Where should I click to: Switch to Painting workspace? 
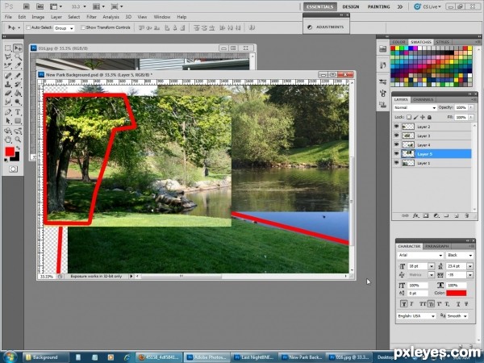(378, 6)
